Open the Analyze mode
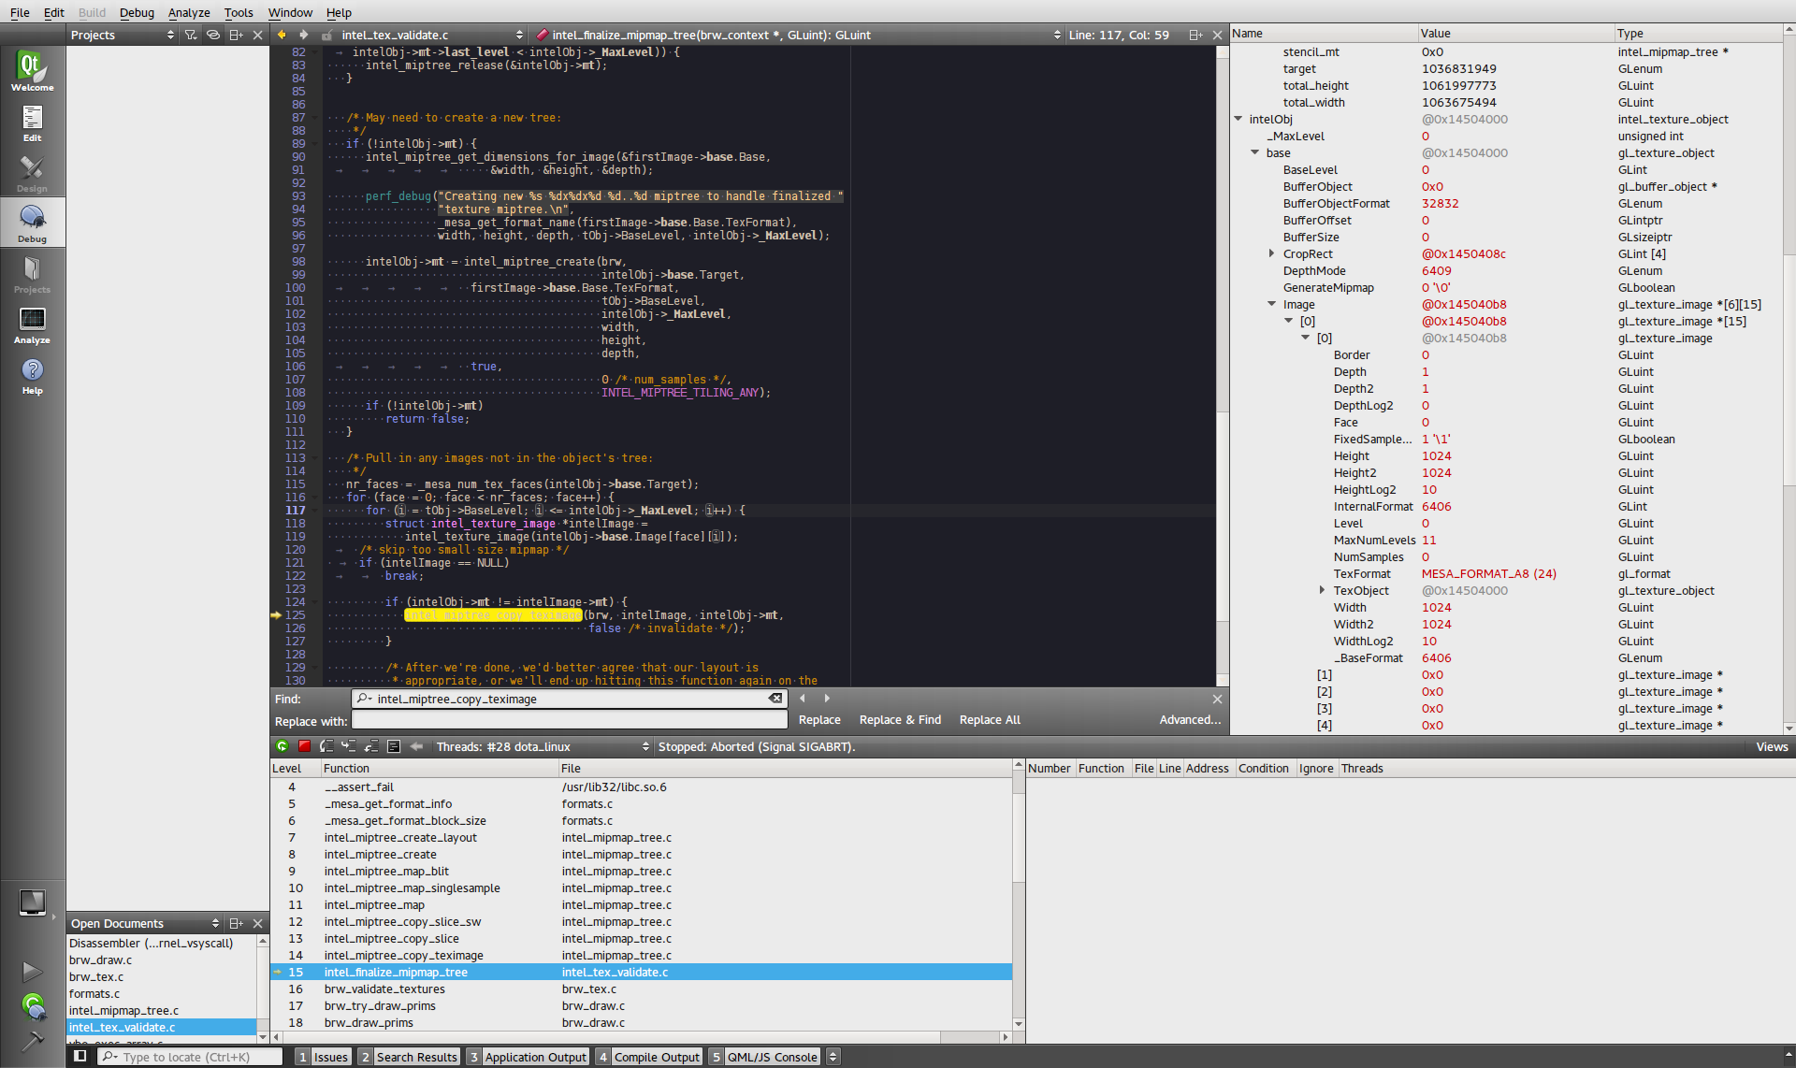This screenshot has height=1068, width=1796. pyautogui.click(x=32, y=325)
